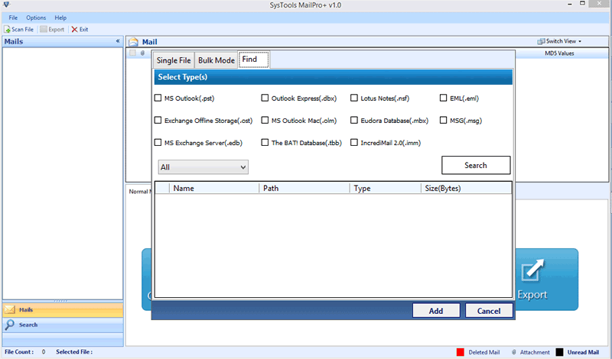This screenshot has height=359, width=612.
Task: Check MS Exchange Server(.edb) option
Action: 158,142
